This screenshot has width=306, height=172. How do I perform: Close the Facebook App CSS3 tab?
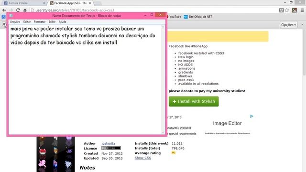pyautogui.click(x=90, y=3)
